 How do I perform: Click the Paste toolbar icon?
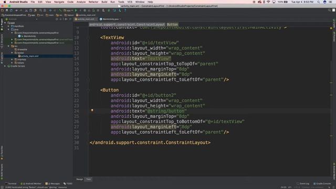pos(35,10)
